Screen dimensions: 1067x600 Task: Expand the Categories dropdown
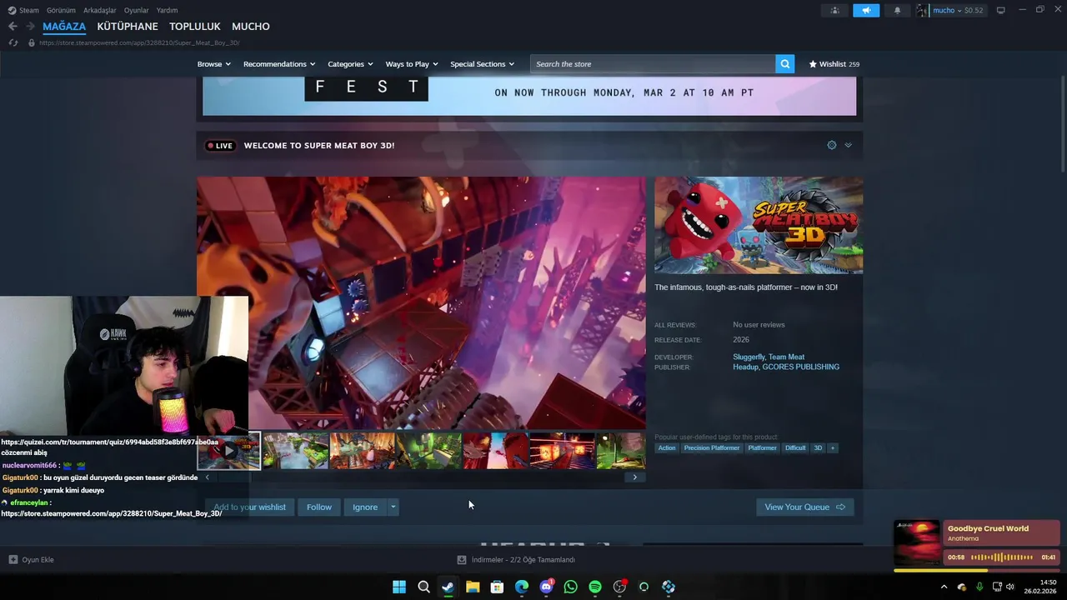(350, 64)
